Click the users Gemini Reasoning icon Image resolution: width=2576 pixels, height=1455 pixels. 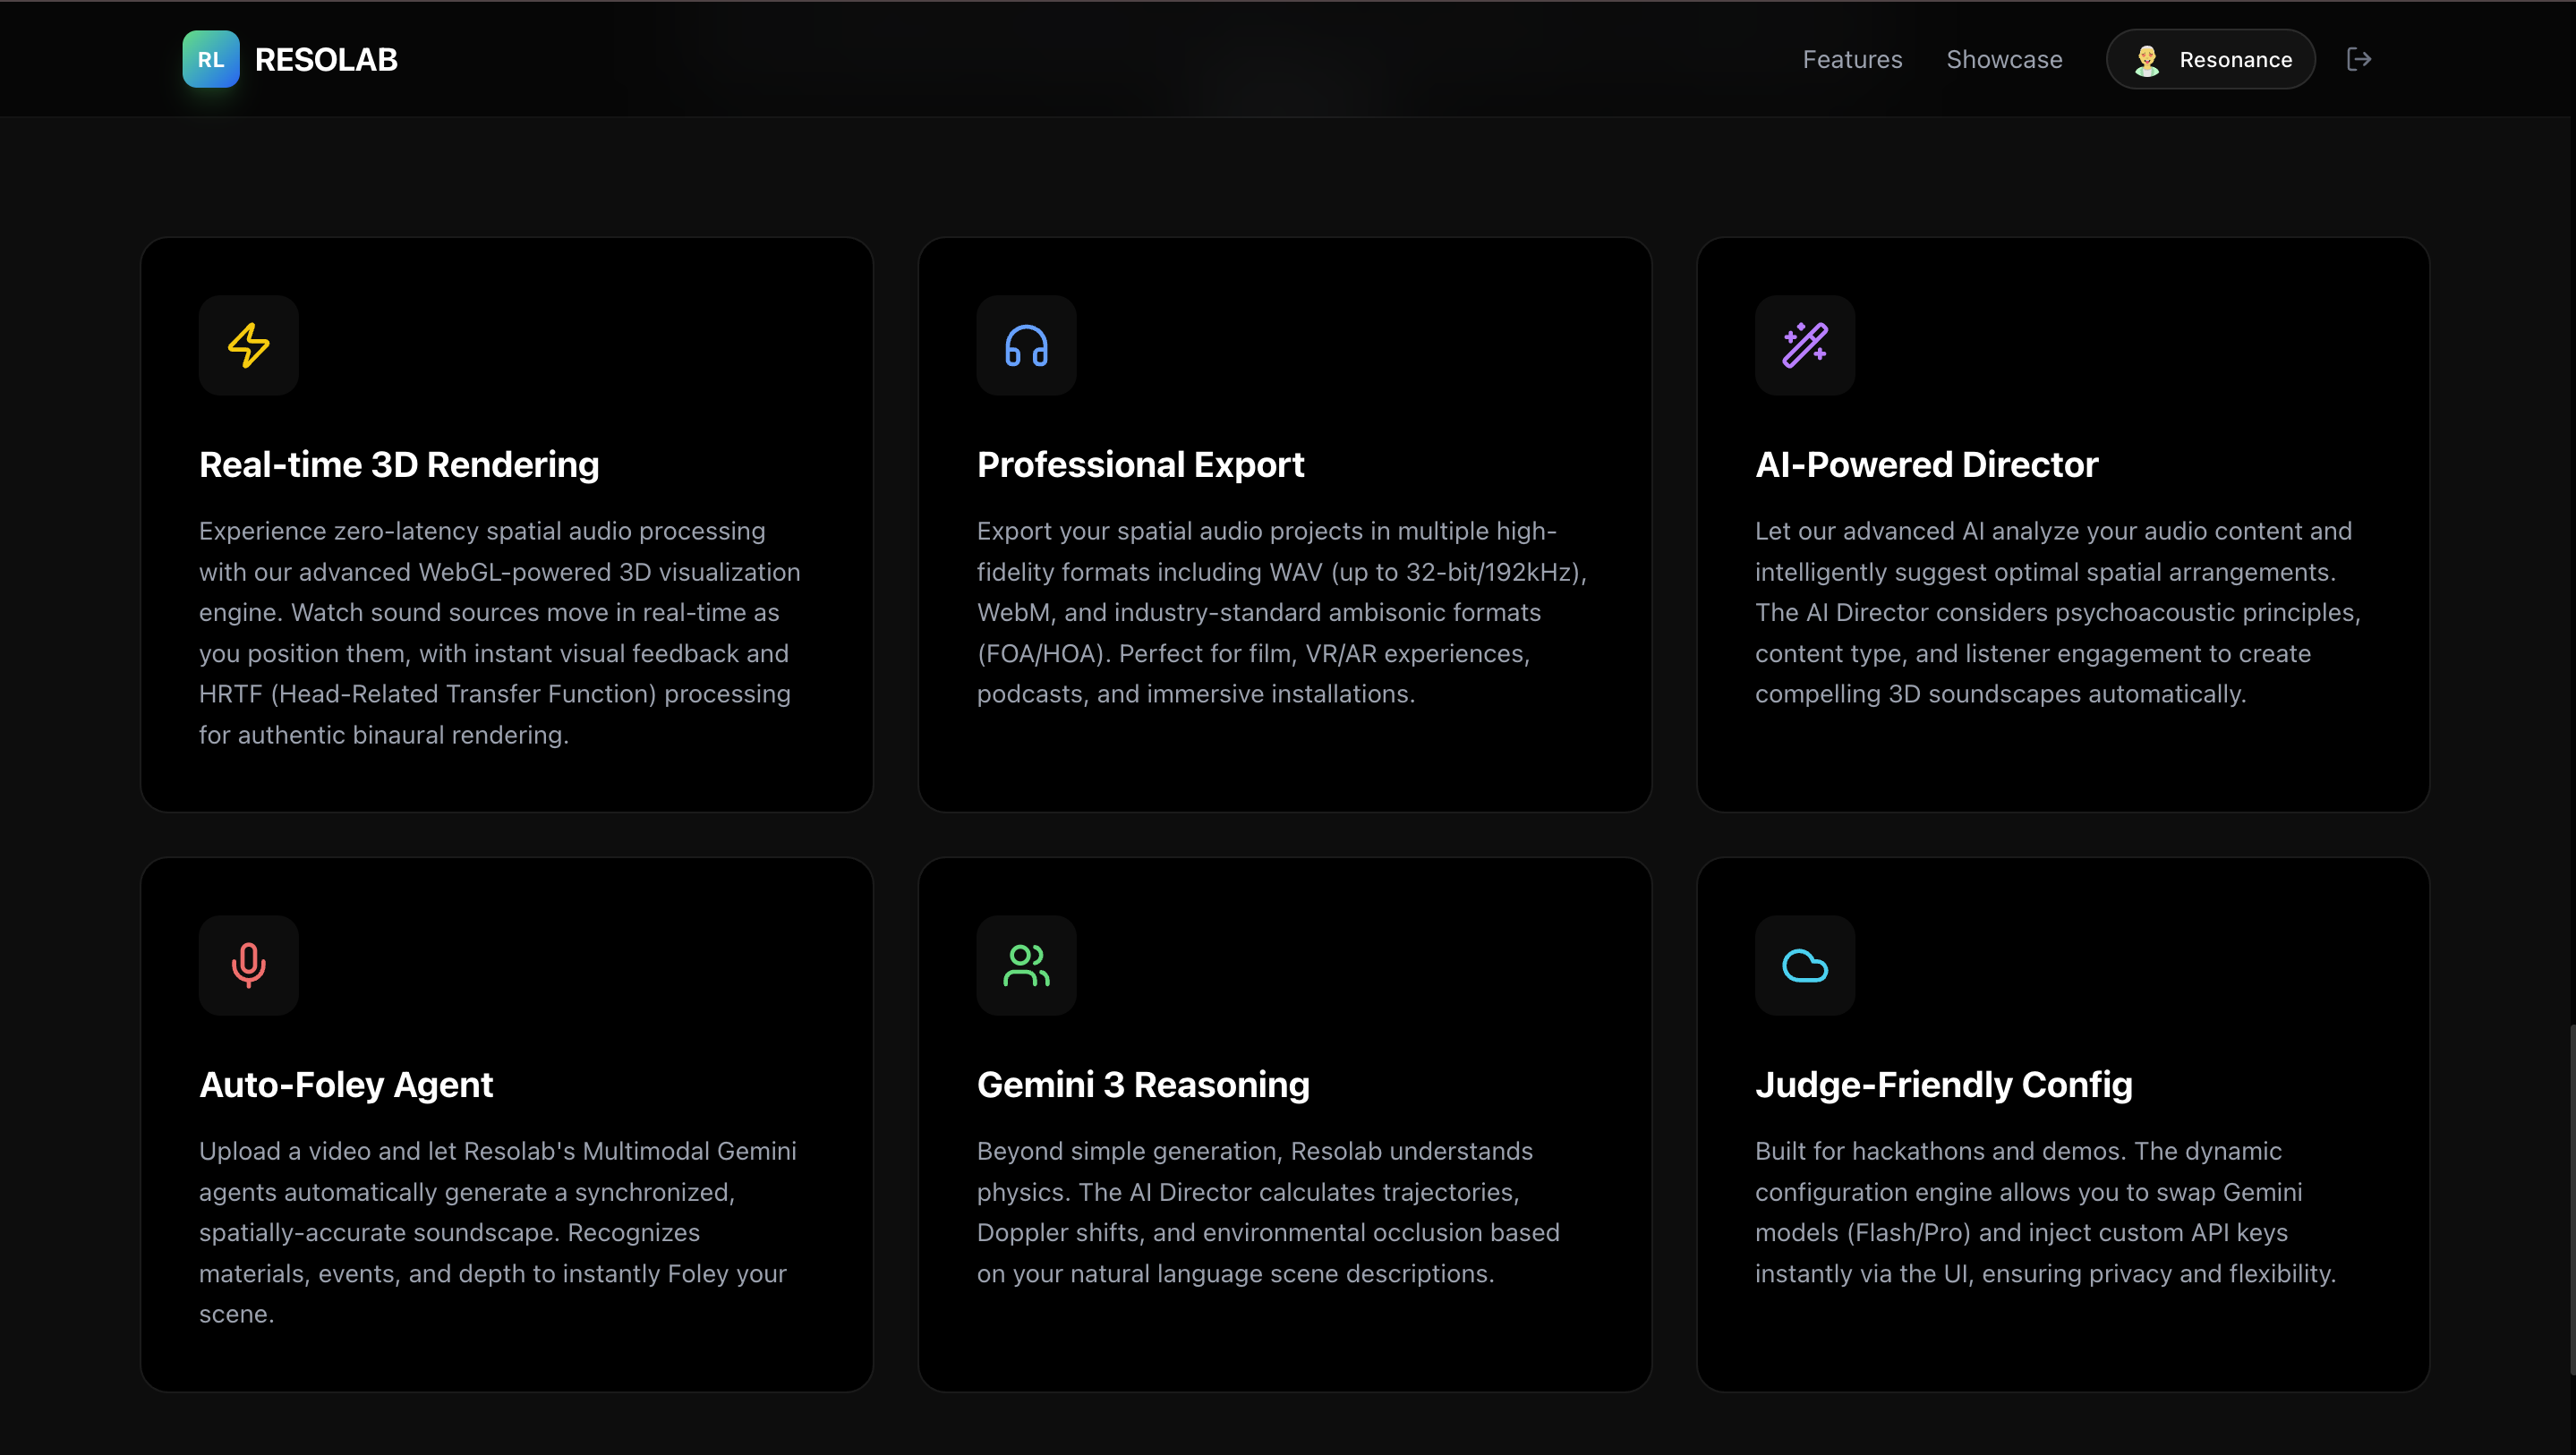pyautogui.click(x=1026, y=965)
